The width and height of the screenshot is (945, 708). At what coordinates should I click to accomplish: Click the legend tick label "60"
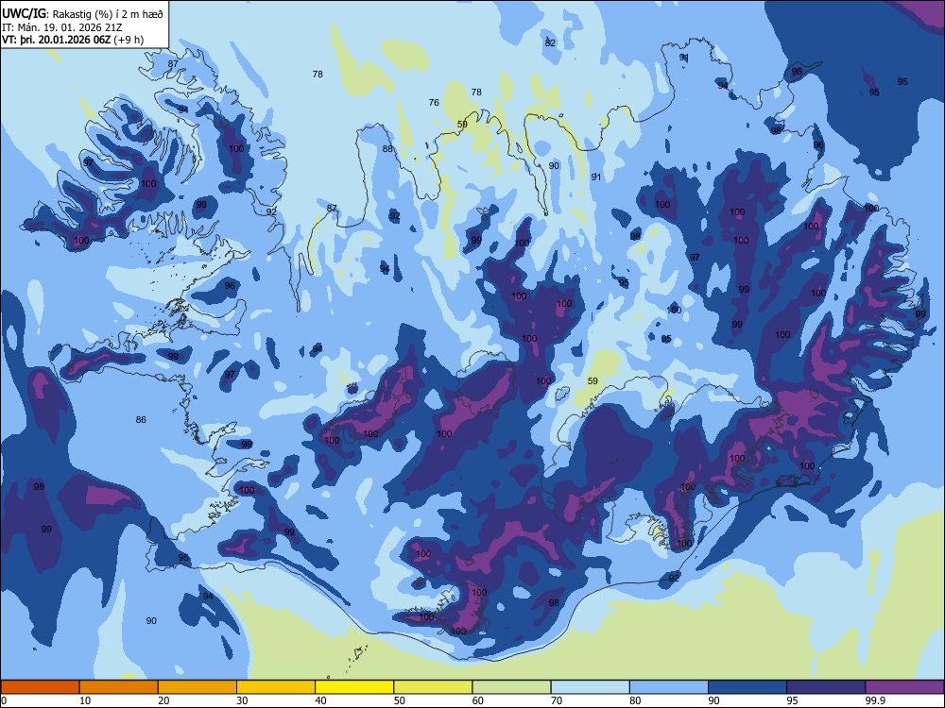478,700
